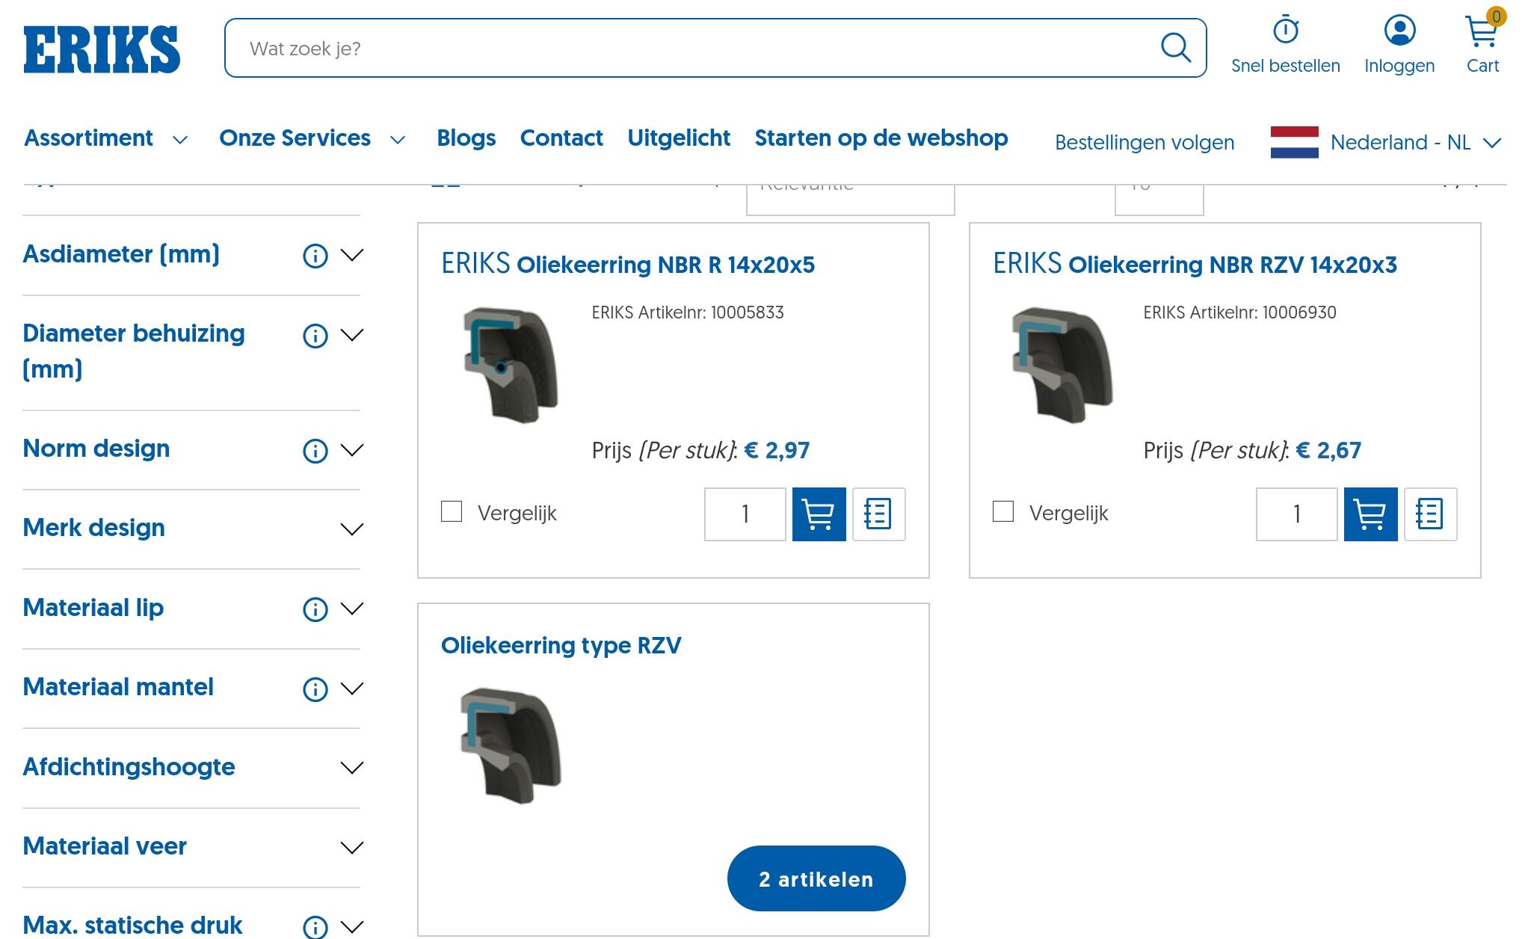Show info for Materiaal mantel filter
This screenshot has height=939, width=1531.
(x=315, y=689)
